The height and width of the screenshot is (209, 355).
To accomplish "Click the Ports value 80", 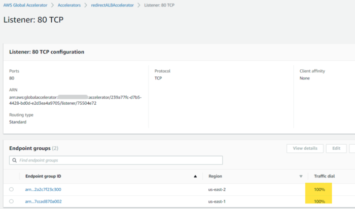I will [12, 78].
